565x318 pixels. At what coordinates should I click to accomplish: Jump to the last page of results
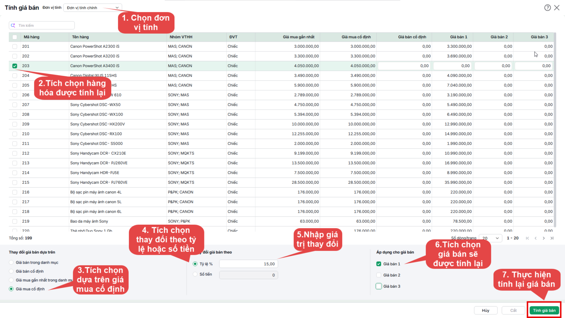[x=552, y=238]
